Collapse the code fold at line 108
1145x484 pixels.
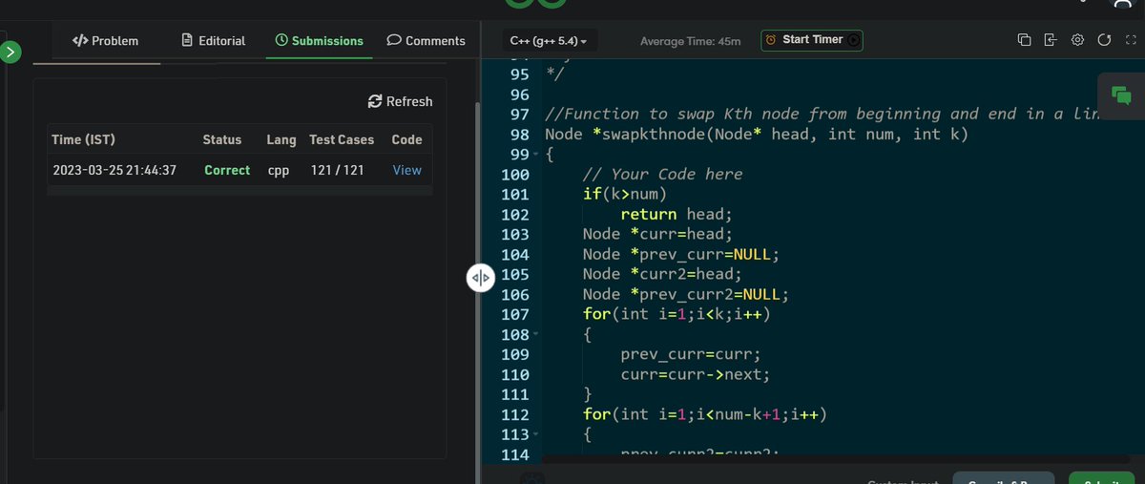(x=536, y=335)
